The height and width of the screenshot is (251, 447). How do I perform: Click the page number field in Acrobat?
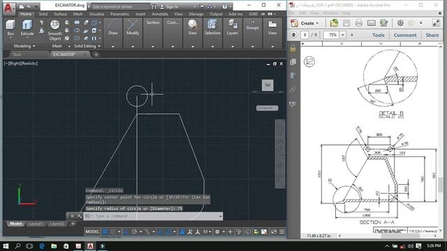pyautogui.click(x=305, y=35)
